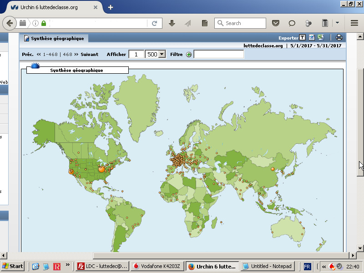Open a new browser tab
The width and height of the screenshot is (364, 273).
111,7
